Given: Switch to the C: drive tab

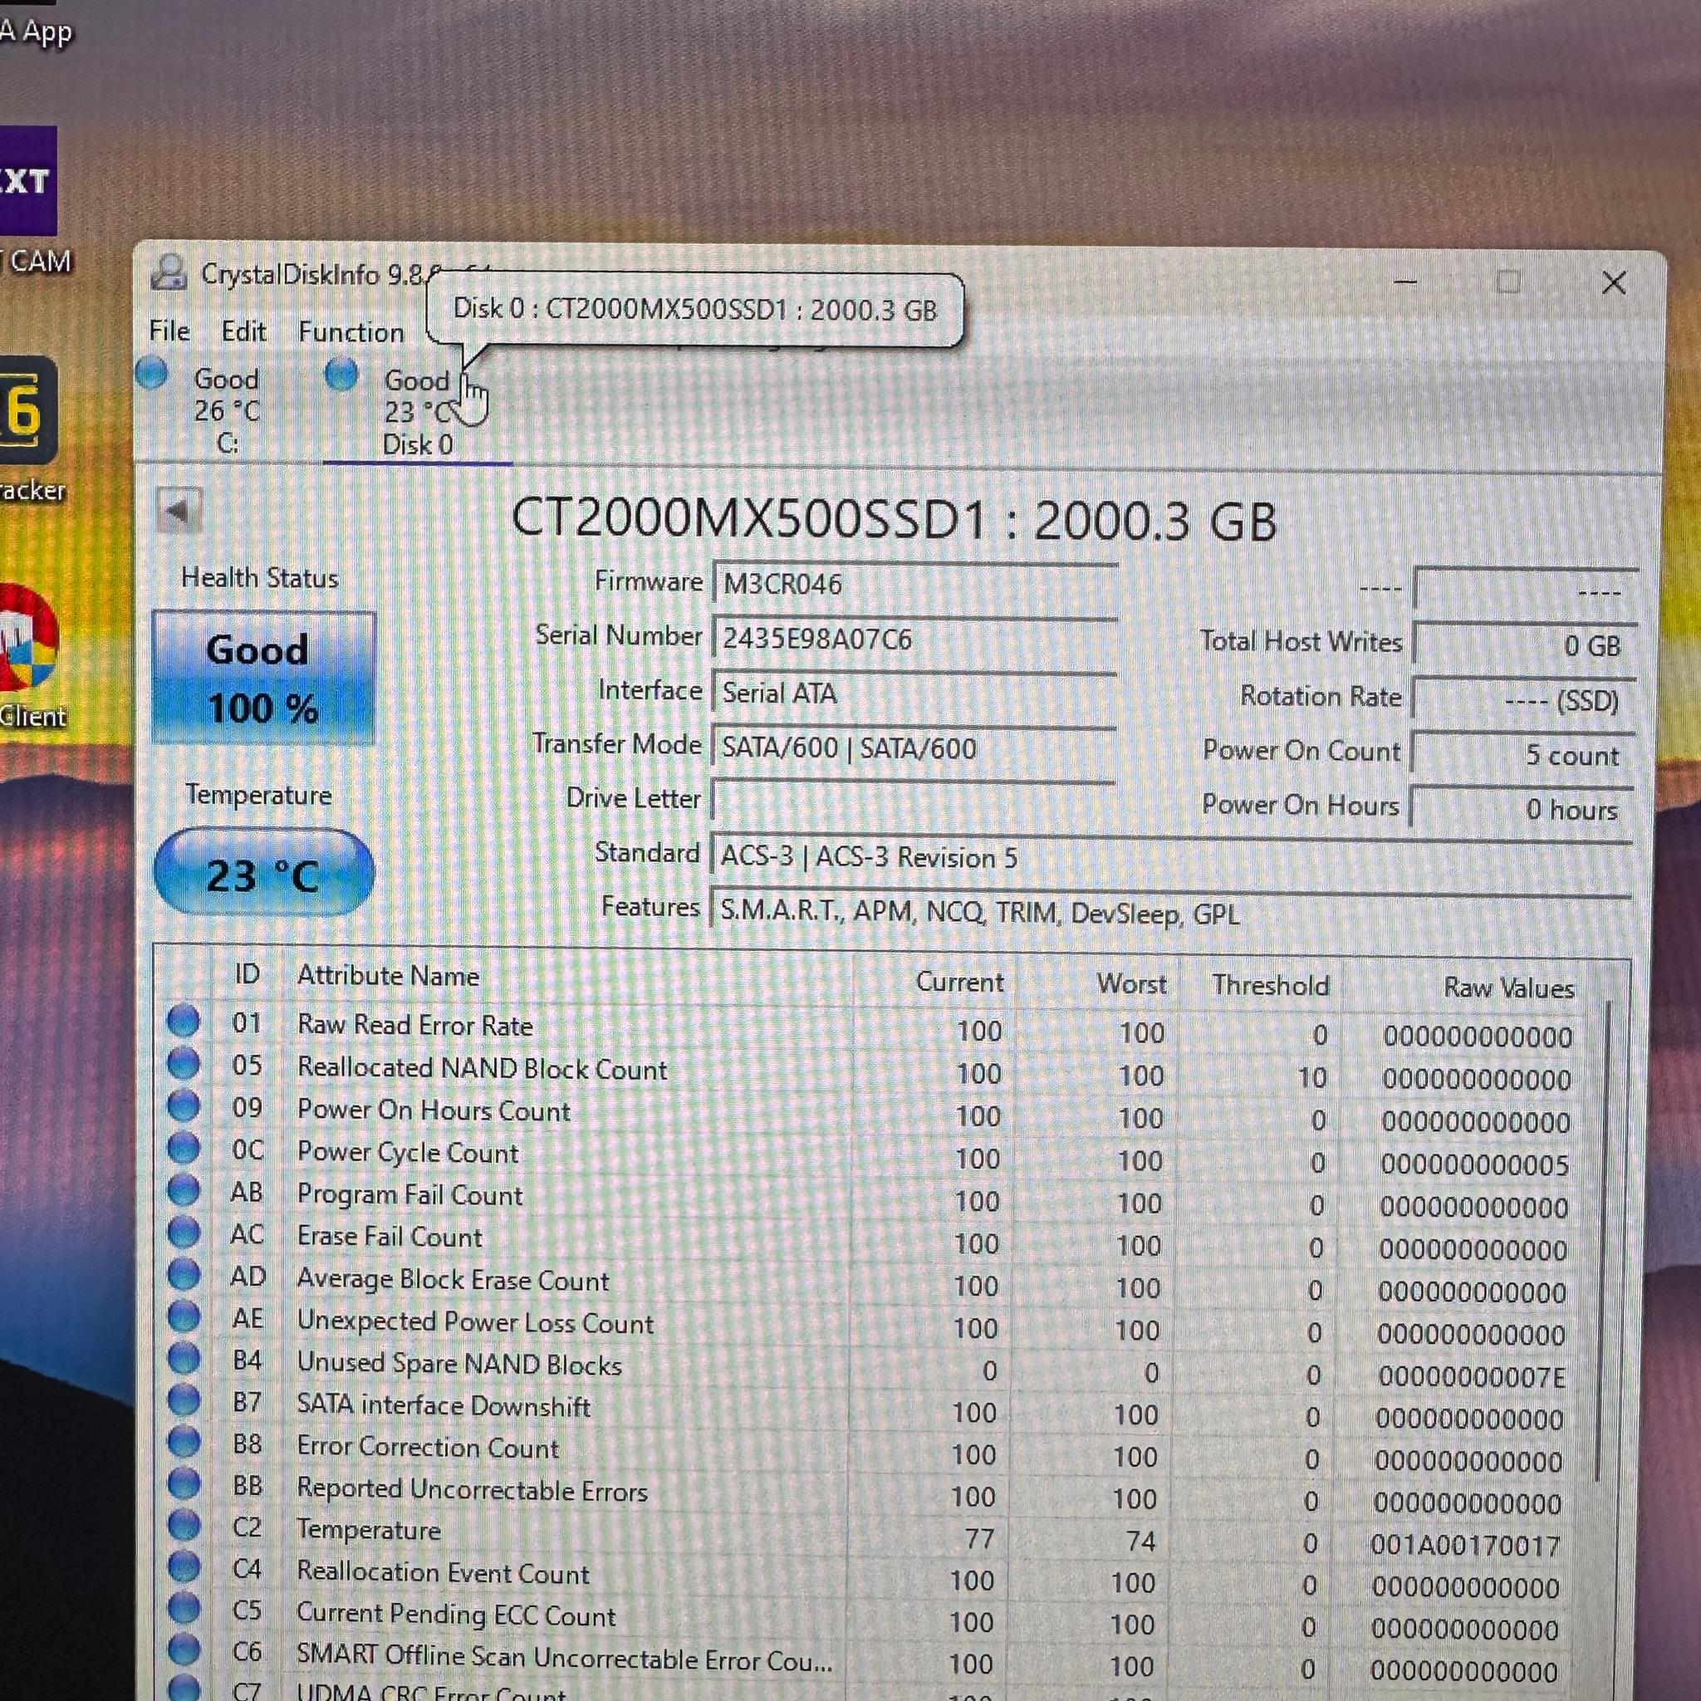Looking at the screenshot, I should pyautogui.click(x=226, y=410).
